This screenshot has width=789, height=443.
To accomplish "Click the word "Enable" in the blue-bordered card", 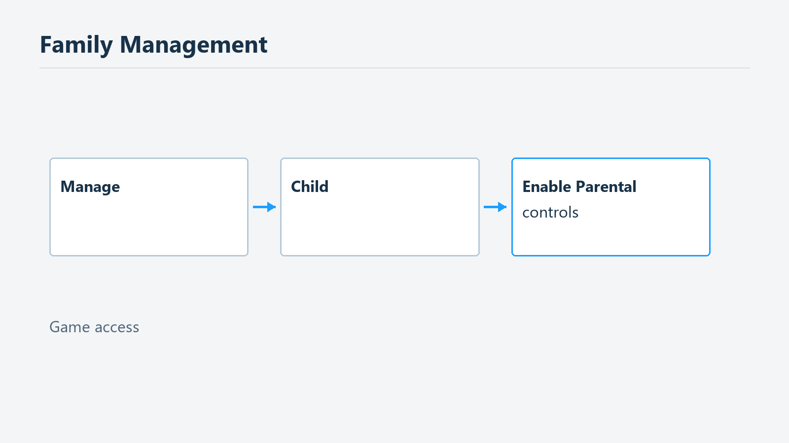I will tap(547, 187).
